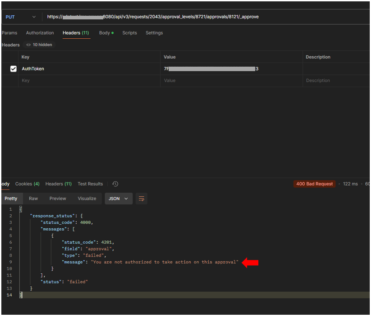The image size is (372, 317).
Task: Switch to the Params tab
Action: pos(9,33)
